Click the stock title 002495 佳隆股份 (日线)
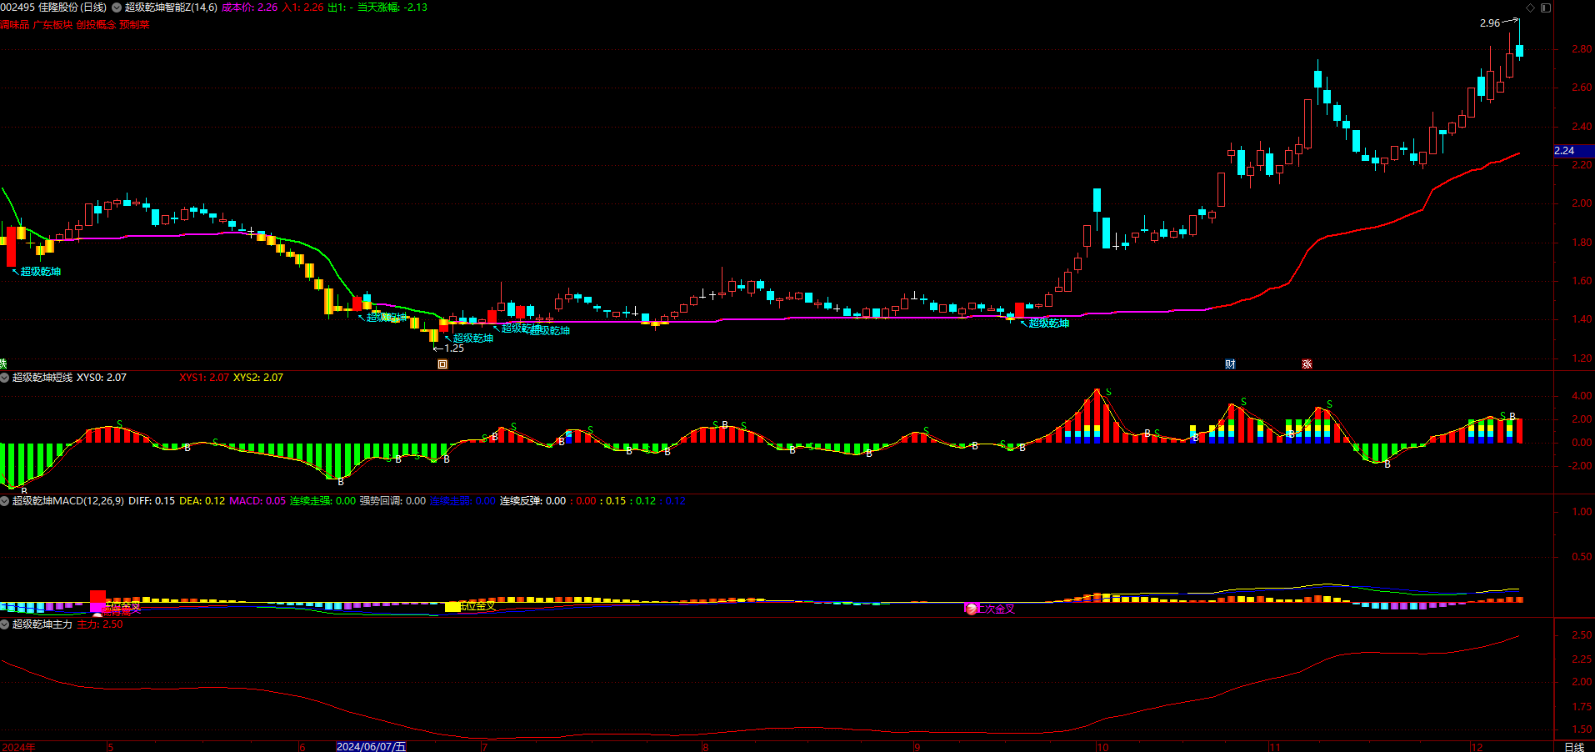This screenshot has height=752, width=1595. click(53, 8)
